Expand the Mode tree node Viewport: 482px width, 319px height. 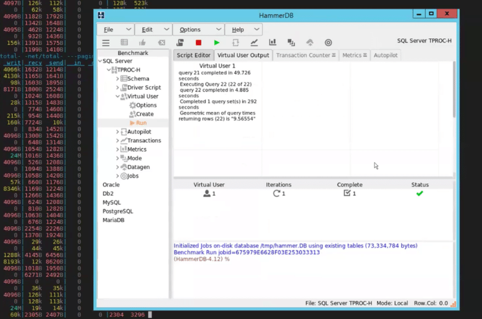pyautogui.click(x=117, y=158)
